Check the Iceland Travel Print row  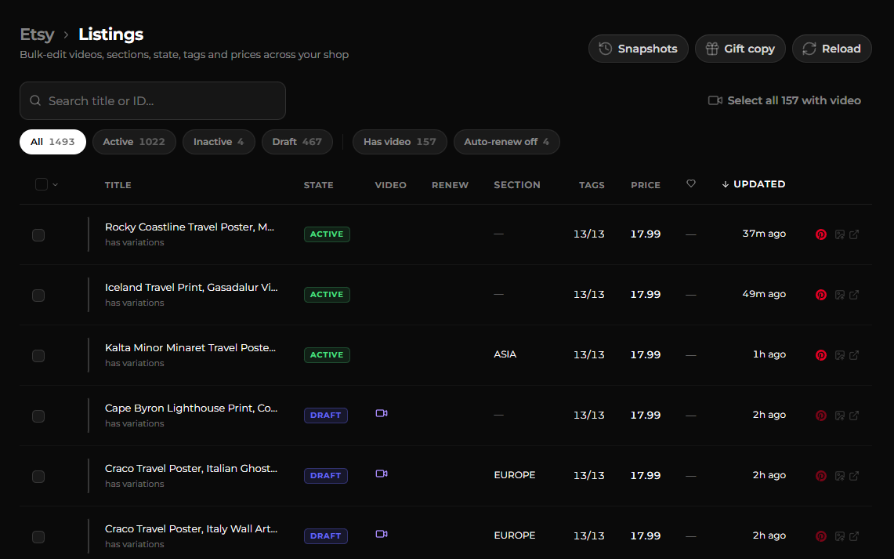pos(38,296)
